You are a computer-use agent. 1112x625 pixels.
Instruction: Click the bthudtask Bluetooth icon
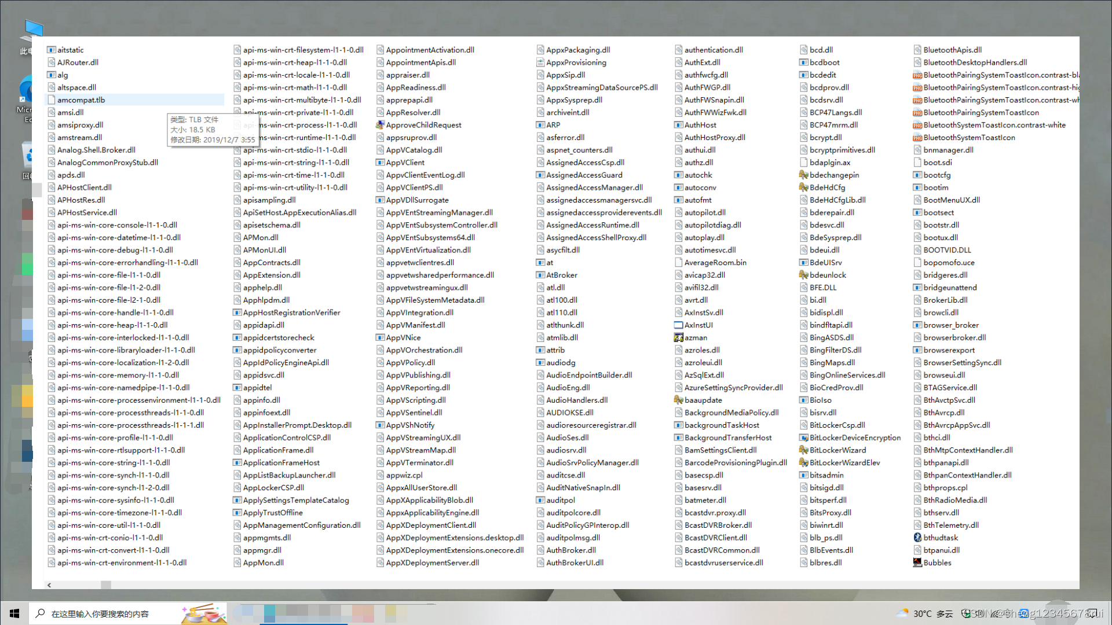[x=917, y=538]
